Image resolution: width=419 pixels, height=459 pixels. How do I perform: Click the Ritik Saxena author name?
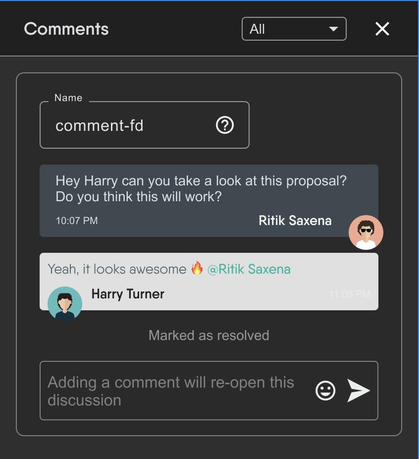tap(295, 221)
